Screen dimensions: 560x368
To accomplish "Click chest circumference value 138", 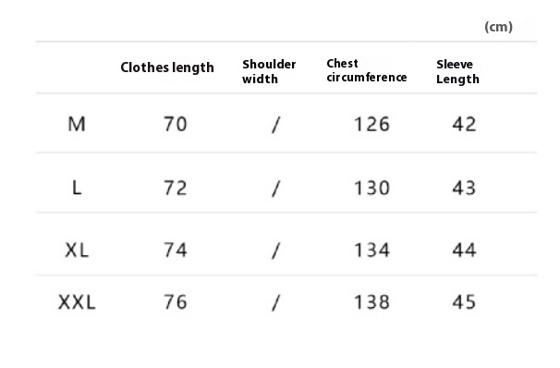I will [x=371, y=302].
